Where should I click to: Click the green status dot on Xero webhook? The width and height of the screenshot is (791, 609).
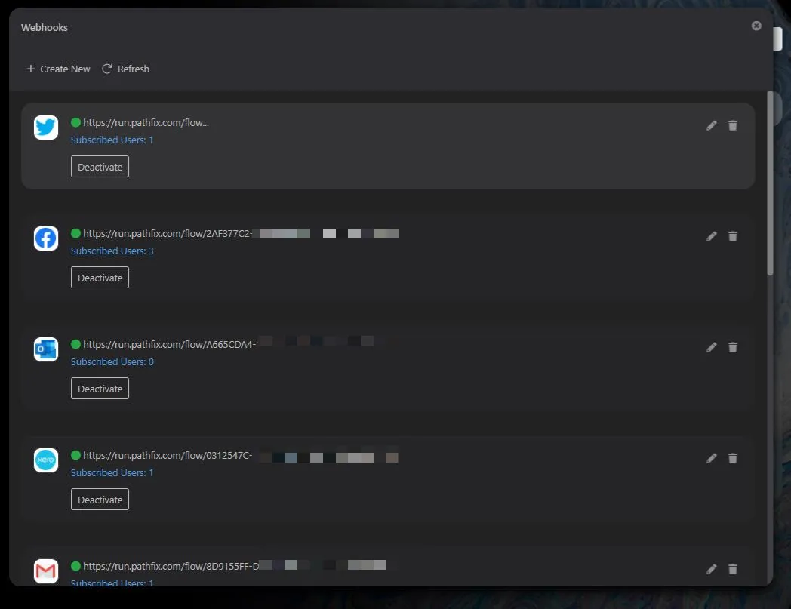coord(75,455)
